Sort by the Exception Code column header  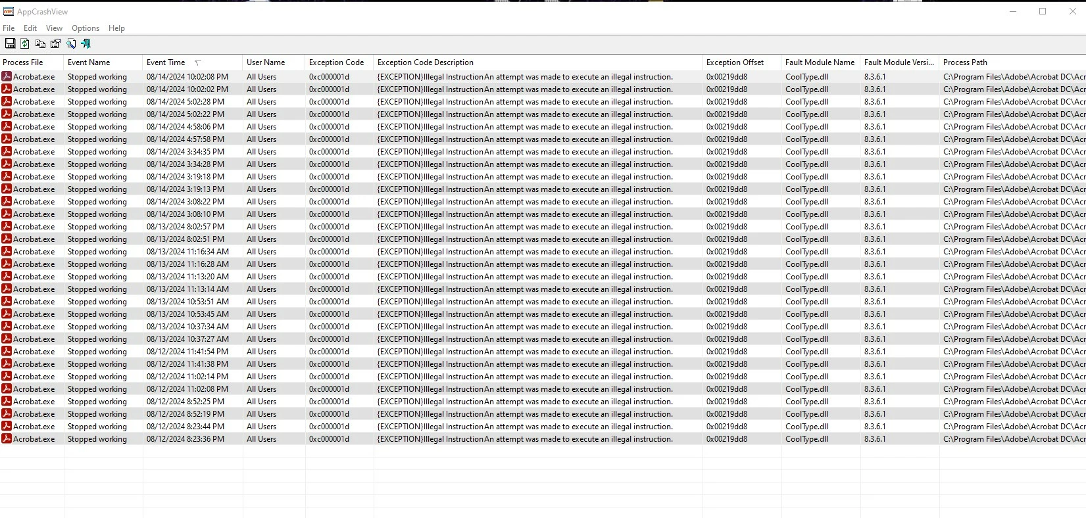(x=339, y=62)
